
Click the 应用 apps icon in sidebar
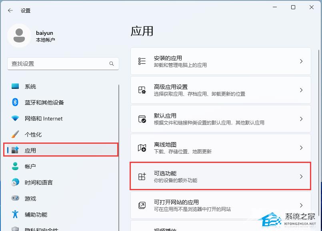click(x=15, y=150)
